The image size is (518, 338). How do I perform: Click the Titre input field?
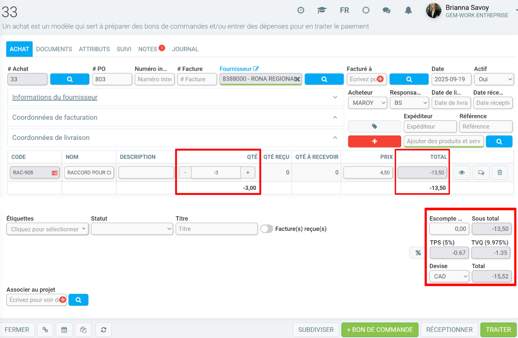pyautogui.click(x=217, y=229)
